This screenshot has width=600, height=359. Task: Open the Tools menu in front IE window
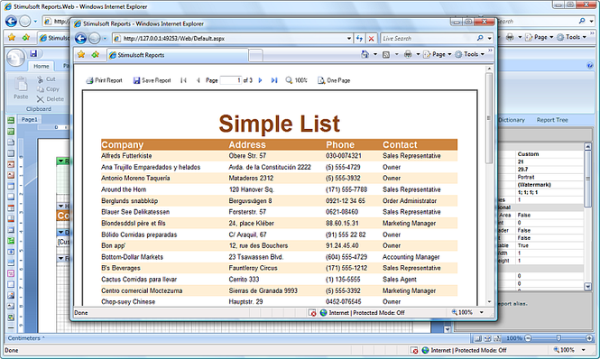469,54
